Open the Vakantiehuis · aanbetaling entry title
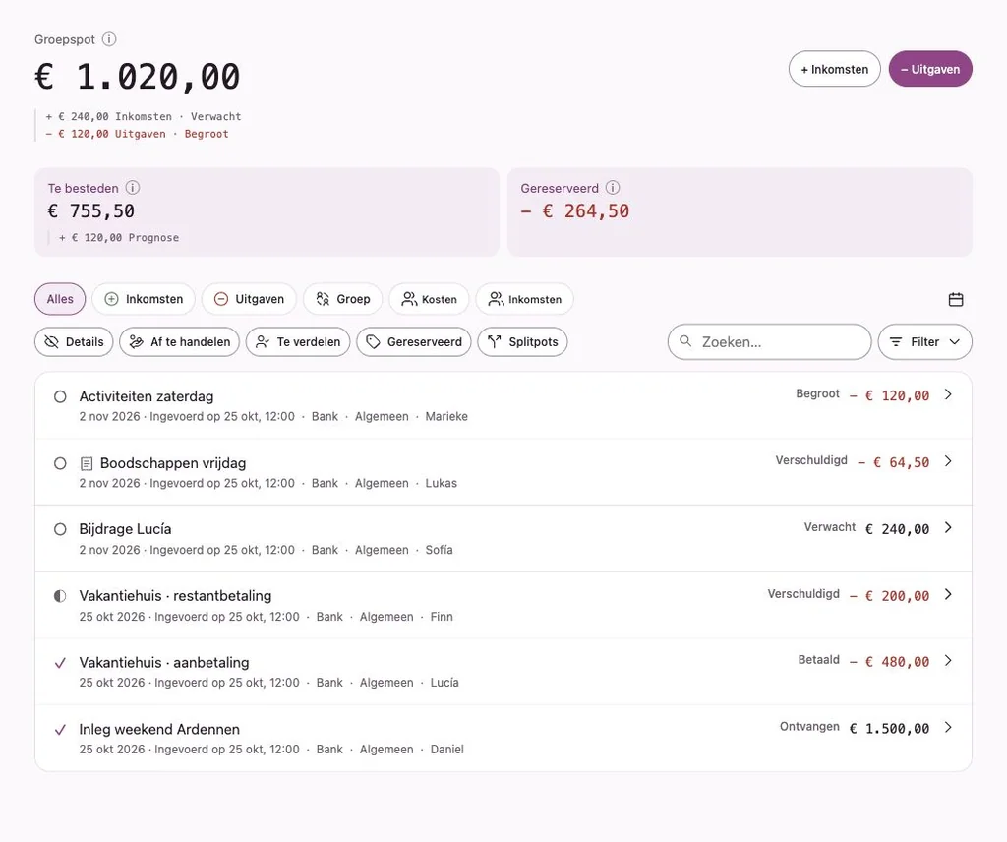The width and height of the screenshot is (1007, 842). pyautogui.click(x=164, y=662)
